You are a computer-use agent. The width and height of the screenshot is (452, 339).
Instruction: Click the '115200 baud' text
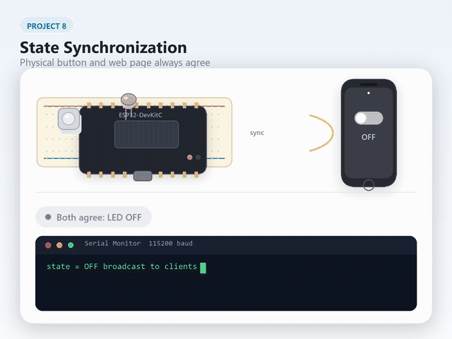[170, 243]
